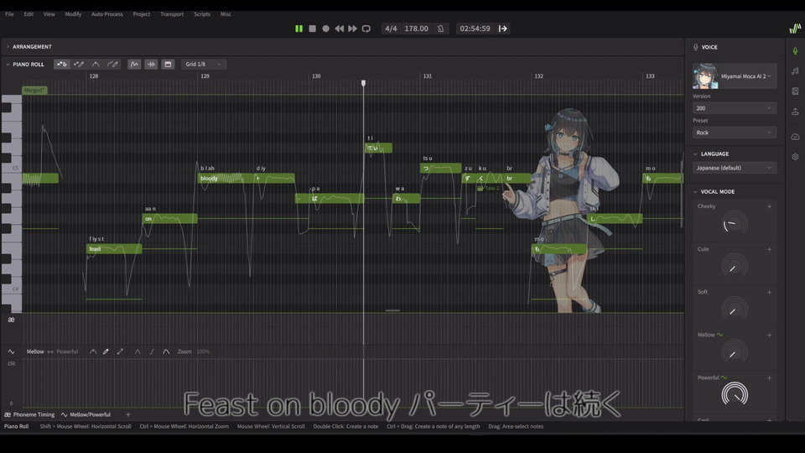Adjust the Soft vocal mode knob
Viewport: 805px width, 453px height.
pyautogui.click(x=735, y=310)
